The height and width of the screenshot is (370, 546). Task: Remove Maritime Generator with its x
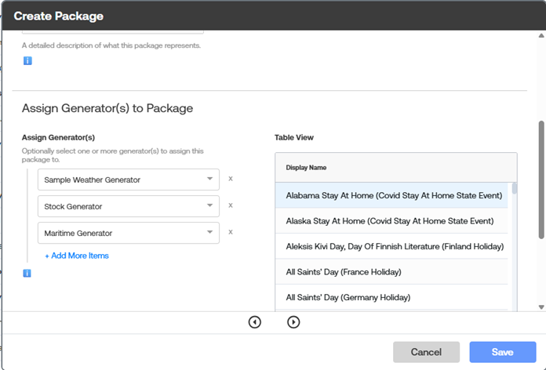[231, 232]
